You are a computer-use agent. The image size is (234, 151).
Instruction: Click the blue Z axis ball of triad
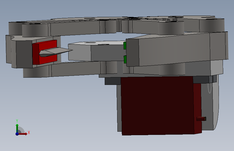17,134
